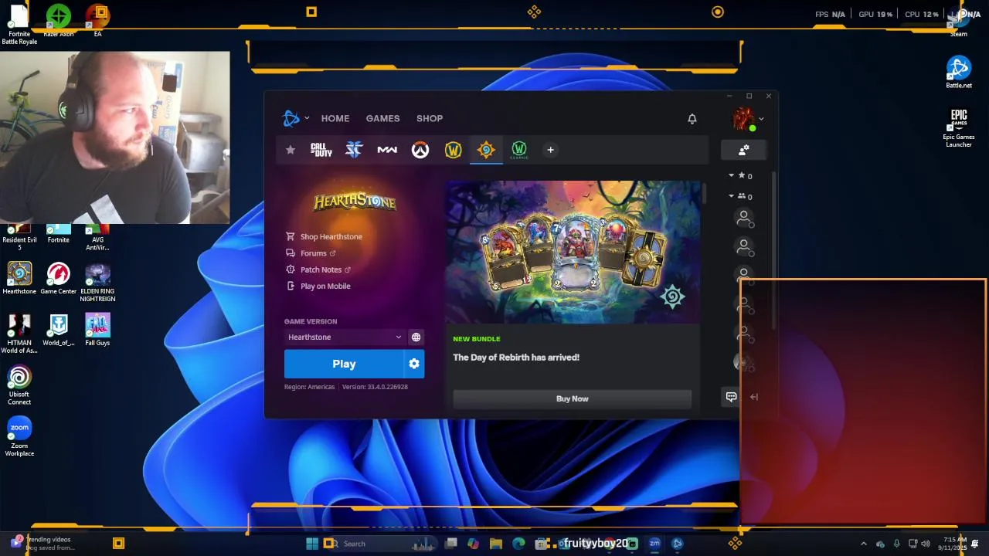The width and height of the screenshot is (989, 556).
Task: Open ELDEN RING NIGHTREIGN desktop shortcut
Action: coord(97,282)
